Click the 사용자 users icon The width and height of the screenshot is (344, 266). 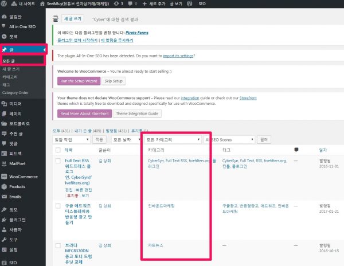click(x=4, y=230)
